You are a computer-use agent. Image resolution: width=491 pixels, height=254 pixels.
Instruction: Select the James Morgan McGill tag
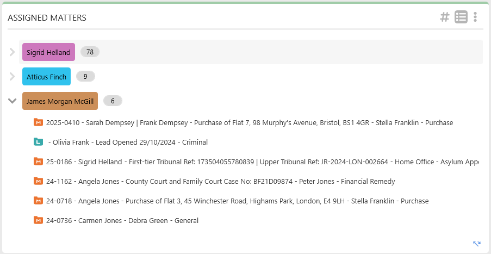60,101
